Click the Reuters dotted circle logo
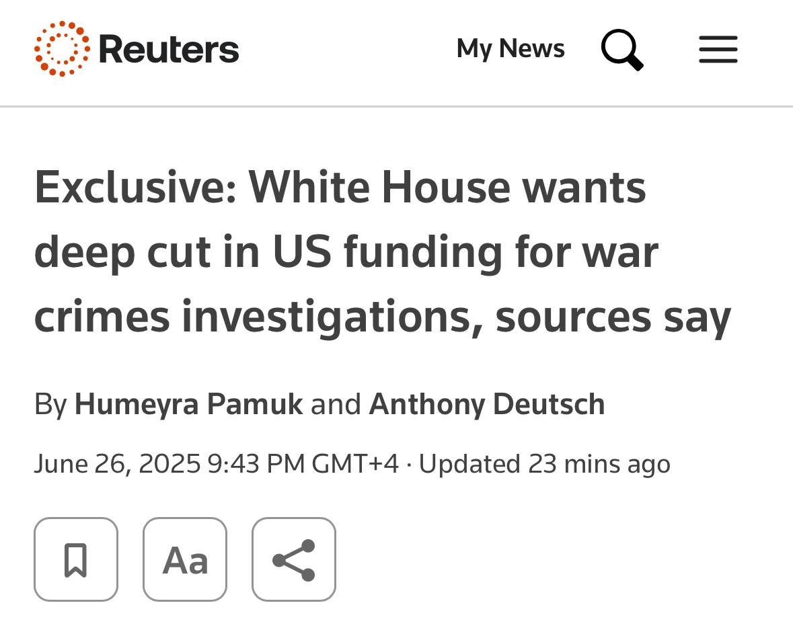The height and width of the screenshot is (630, 793). coord(61,49)
